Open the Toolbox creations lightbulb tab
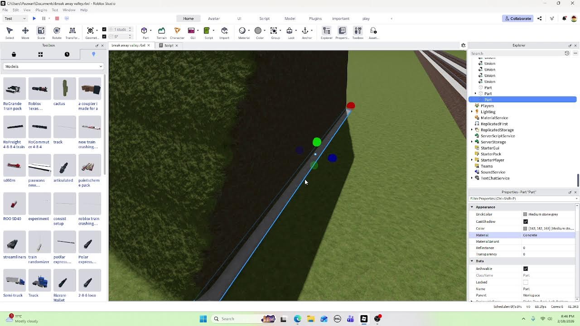The height and width of the screenshot is (326, 580). (94, 54)
